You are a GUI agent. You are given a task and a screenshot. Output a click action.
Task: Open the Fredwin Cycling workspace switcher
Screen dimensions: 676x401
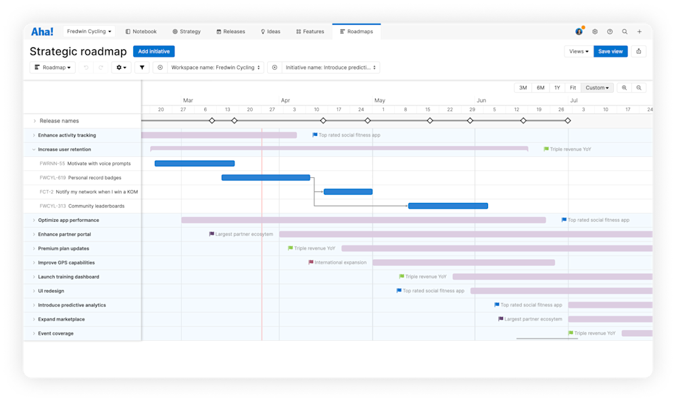click(89, 31)
